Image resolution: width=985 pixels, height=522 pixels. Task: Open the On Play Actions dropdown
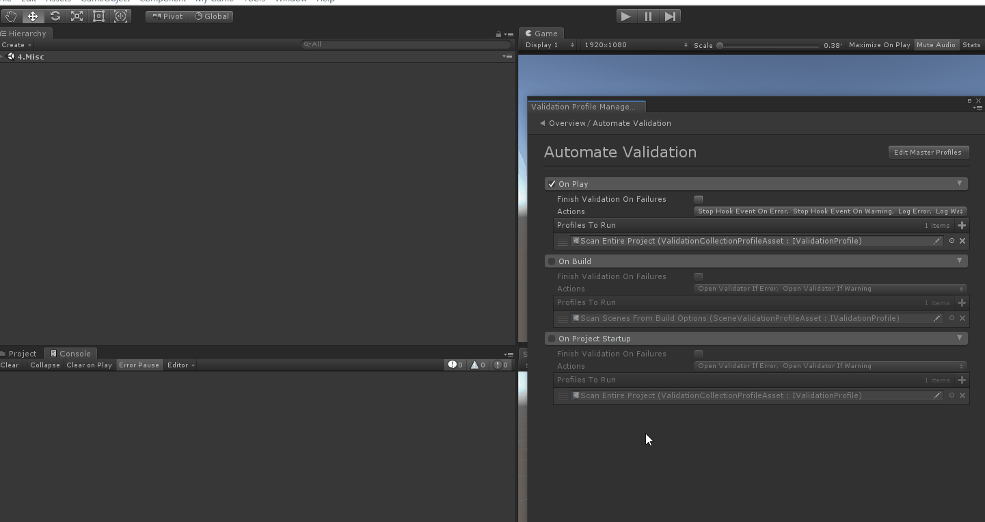pos(830,211)
